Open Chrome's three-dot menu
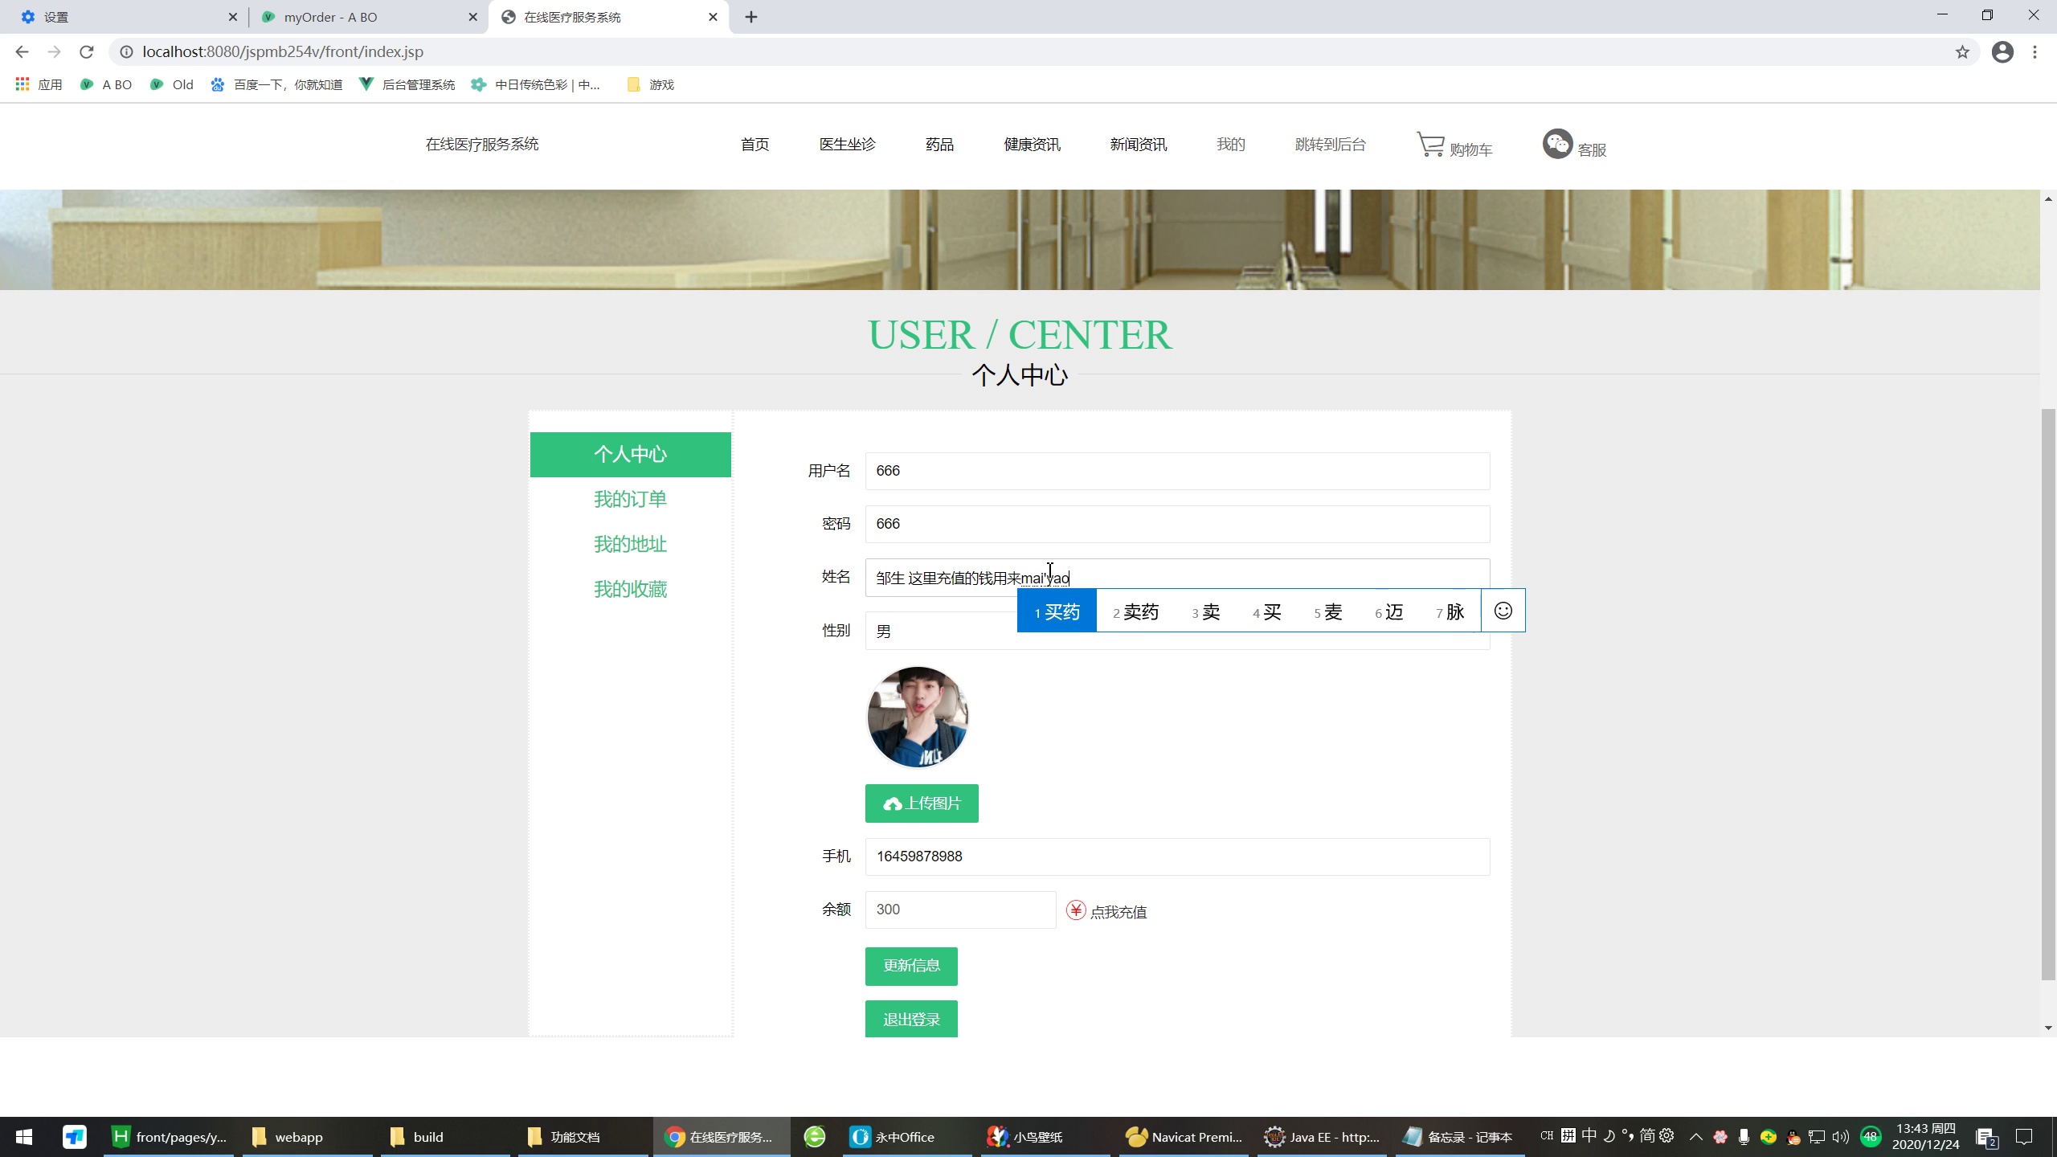 (2035, 51)
